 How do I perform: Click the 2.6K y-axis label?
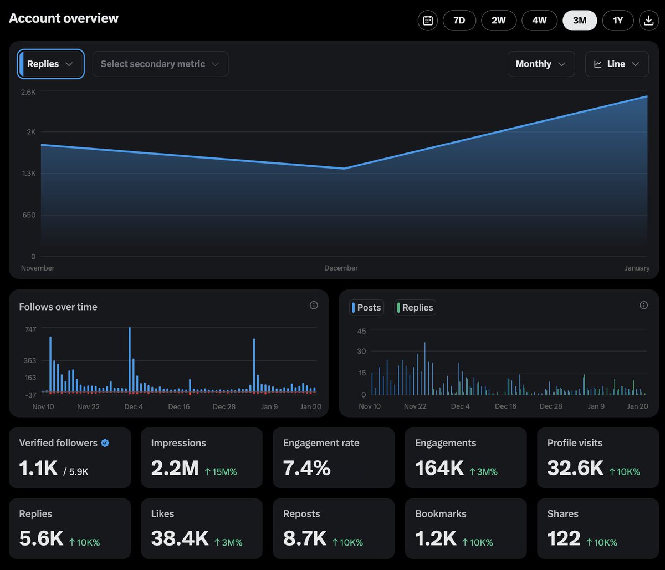28,92
